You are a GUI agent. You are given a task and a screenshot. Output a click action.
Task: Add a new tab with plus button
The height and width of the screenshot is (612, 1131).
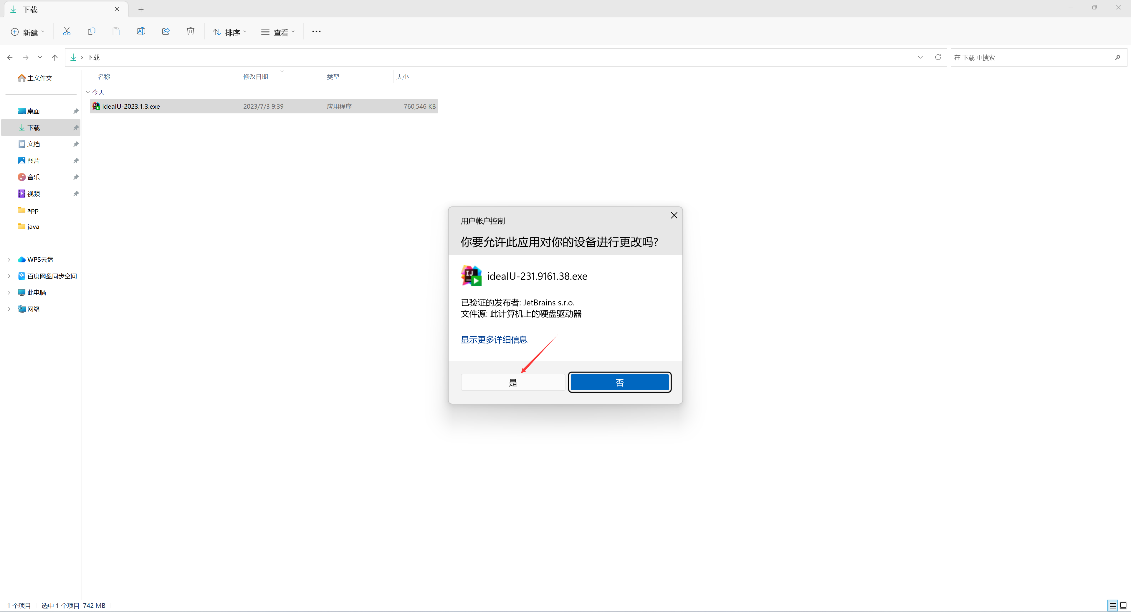point(141,9)
